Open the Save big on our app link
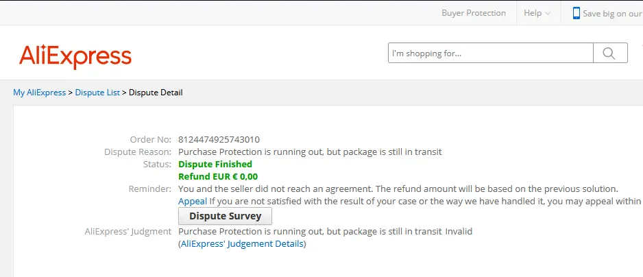Screen dimensions: 643x277 613,14
